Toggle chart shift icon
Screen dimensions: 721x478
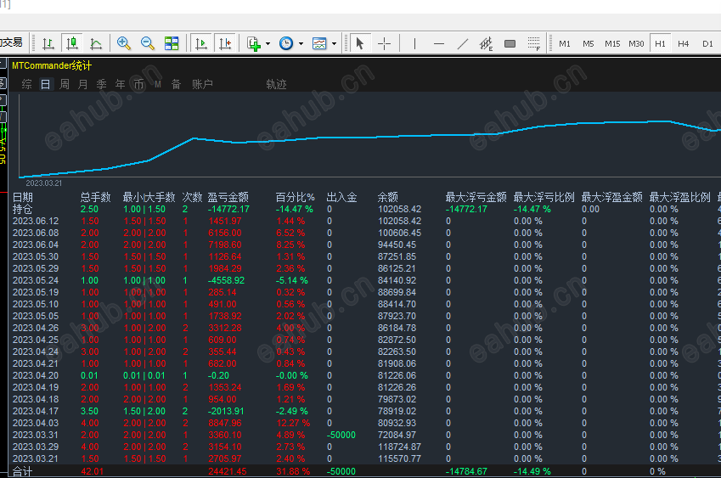[x=225, y=43]
